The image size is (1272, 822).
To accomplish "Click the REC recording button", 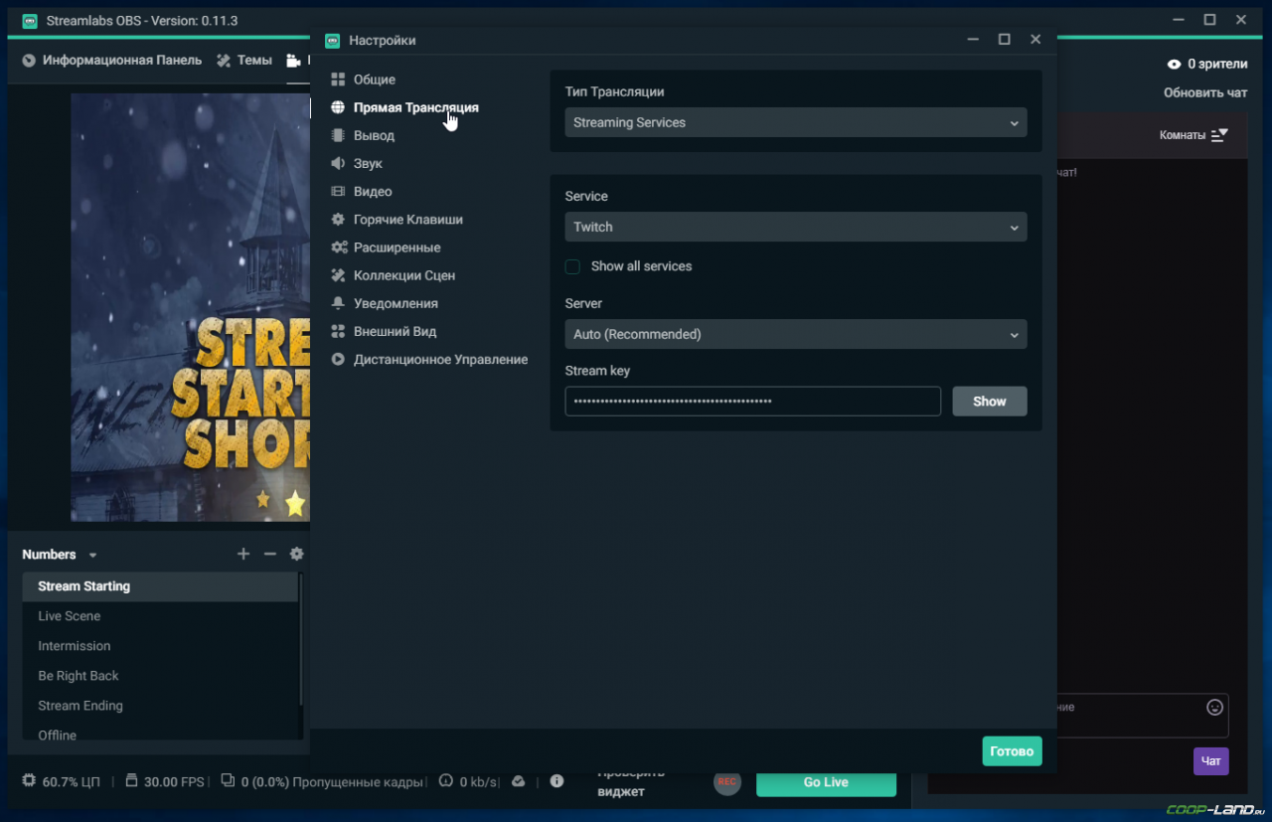I will pyautogui.click(x=727, y=782).
